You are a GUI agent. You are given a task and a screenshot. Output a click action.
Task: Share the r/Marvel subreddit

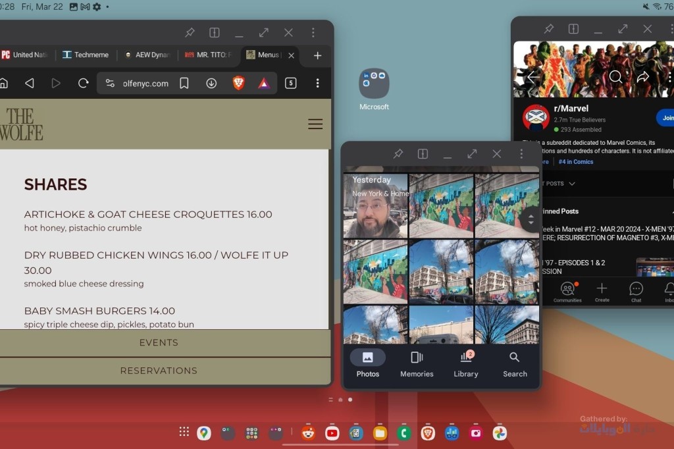click(x=643, y=77)
